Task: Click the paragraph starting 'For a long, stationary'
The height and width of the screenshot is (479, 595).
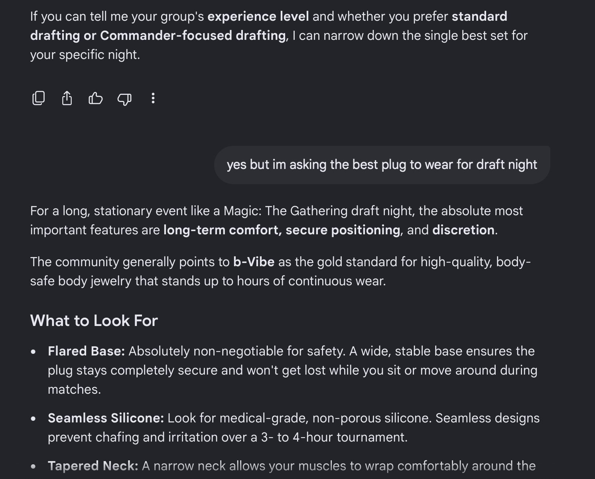Action: (x=276, y=220)
